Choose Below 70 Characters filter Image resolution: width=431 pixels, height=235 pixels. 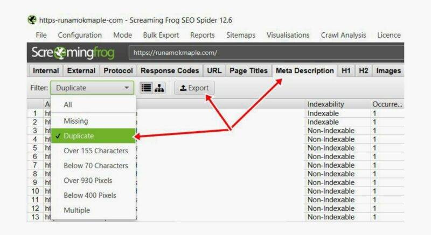[x=93, y=166]
